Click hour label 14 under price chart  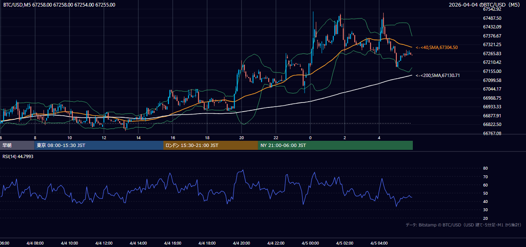[138, 137]
